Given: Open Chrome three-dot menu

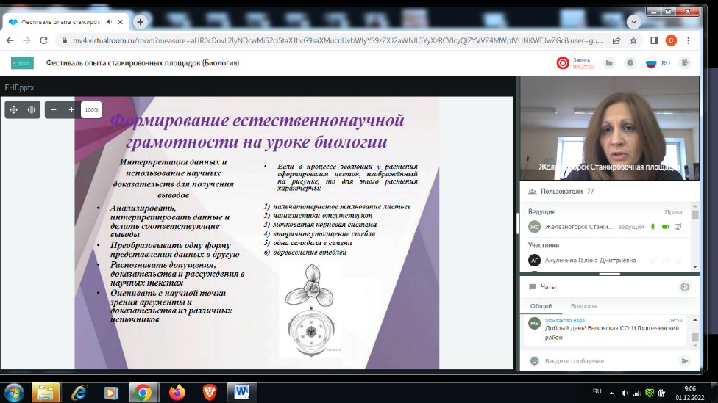Looking at the screenshot, I should click(689, 40).
